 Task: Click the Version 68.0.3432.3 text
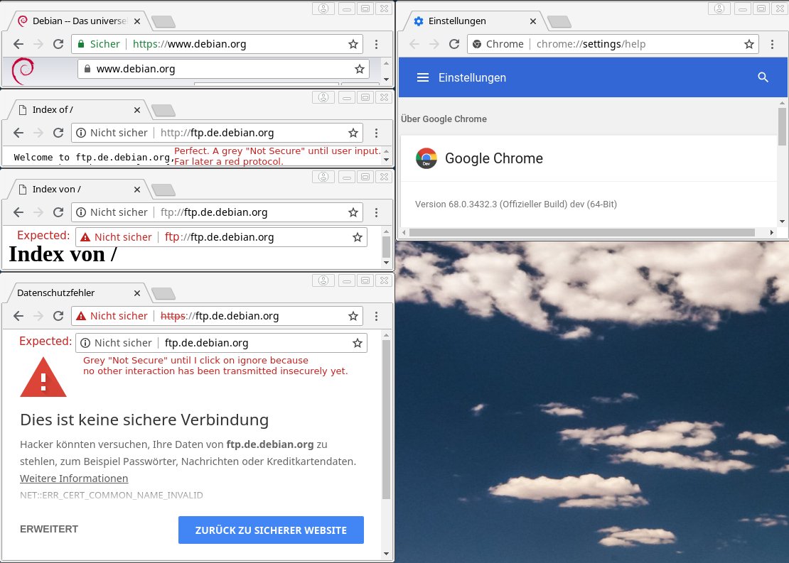(516, 204)
